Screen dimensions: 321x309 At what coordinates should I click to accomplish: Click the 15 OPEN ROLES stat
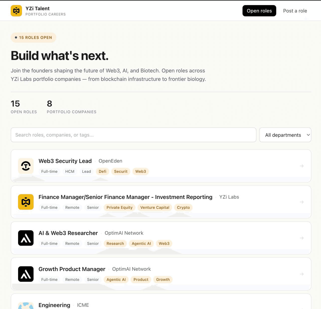(24, 107)
